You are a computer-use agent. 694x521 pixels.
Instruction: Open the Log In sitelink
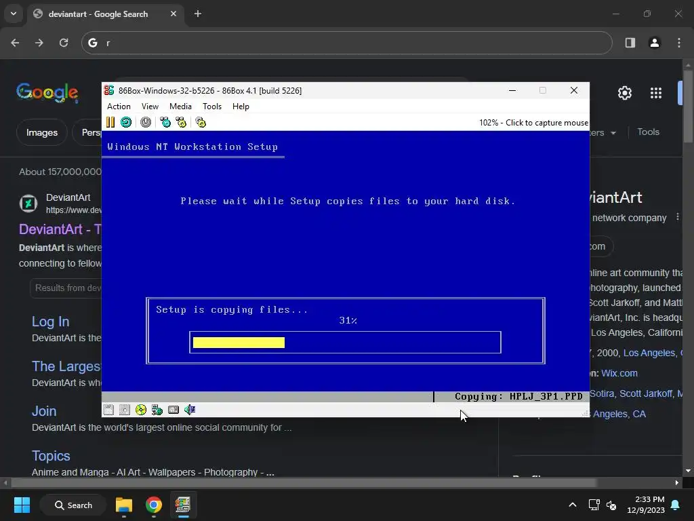50,322
